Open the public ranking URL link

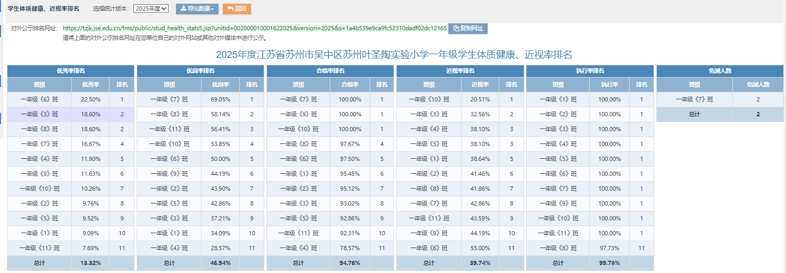254,28
